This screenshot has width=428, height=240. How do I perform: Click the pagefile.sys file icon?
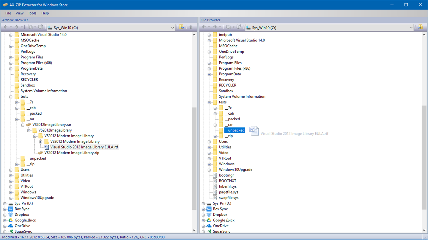215,192
